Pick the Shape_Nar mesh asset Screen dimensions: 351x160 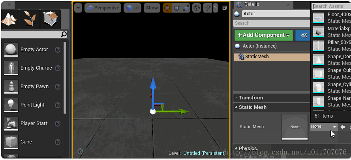[331, 101]
